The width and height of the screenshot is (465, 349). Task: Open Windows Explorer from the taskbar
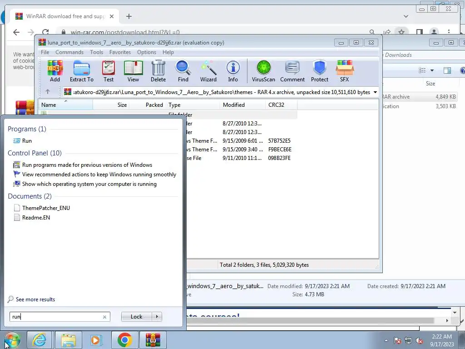tap(69, 340)
